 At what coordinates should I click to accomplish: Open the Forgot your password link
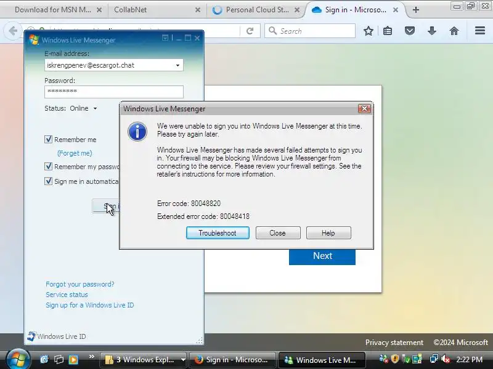click(80, 284)
